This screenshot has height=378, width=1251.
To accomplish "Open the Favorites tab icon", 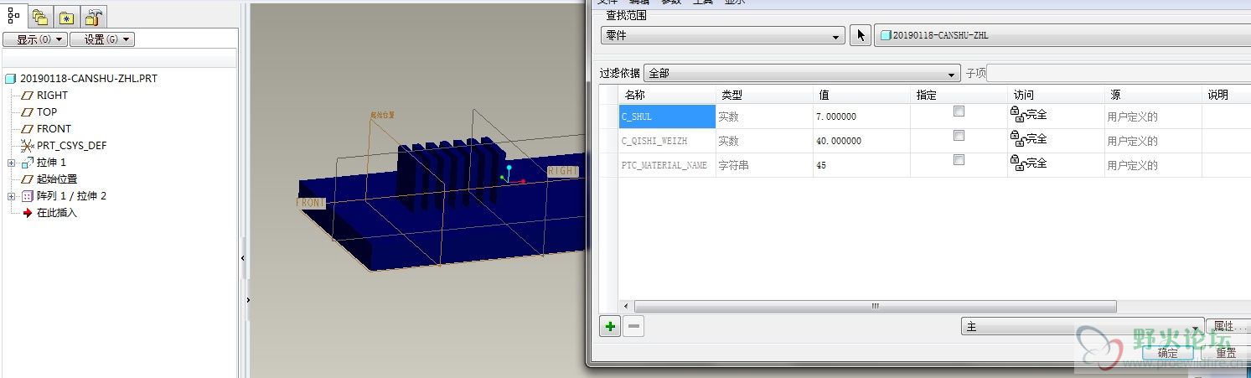I will pyautogui.click(x=66, y=17).
